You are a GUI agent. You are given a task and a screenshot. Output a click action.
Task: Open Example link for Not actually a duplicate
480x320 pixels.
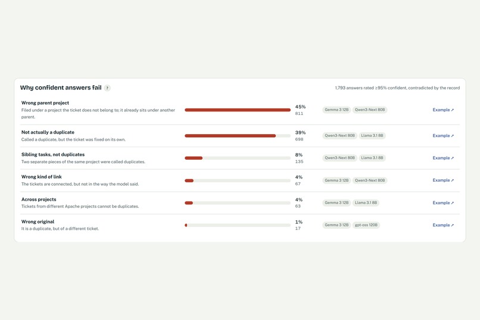[x=443, y=135]
